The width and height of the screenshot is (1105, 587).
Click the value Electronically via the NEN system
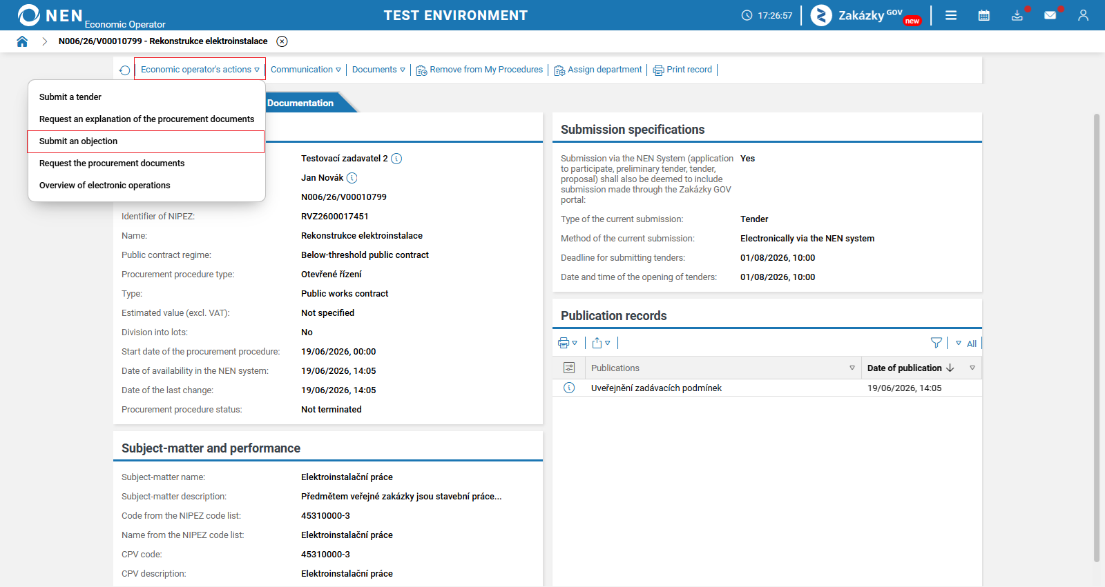[x=807, y=239]
